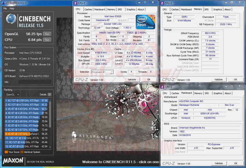Viewport: 246px width, 168px height.
Task: Open Caches tab in first CPU-Z window
Action: click(88, 10)
